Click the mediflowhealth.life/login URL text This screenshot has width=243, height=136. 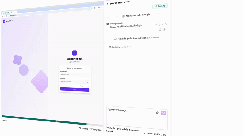(126, 26)
